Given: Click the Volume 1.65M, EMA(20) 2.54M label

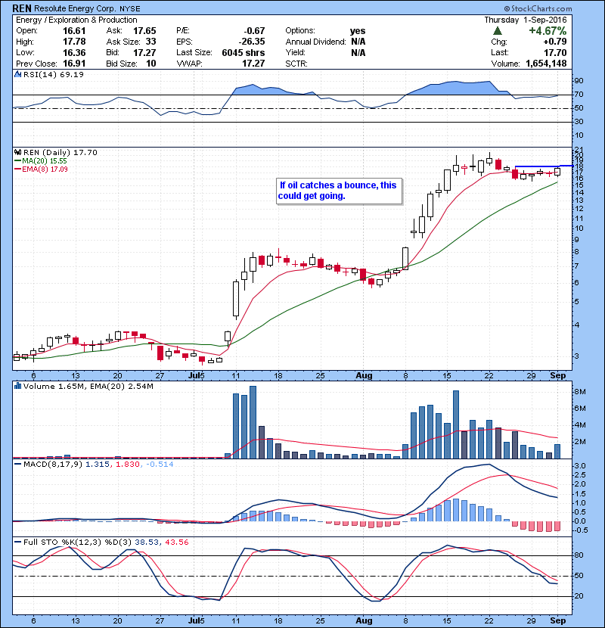Looking at the screenshot, I should coord(88,387).
